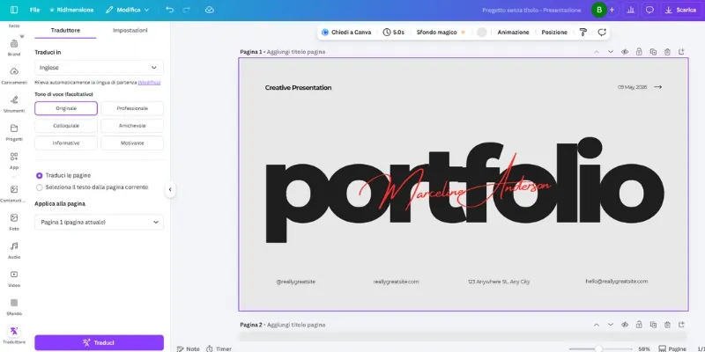Click the redo arrow in top bar
Screen dimensions: 705x352
click(x=186, y=10)
